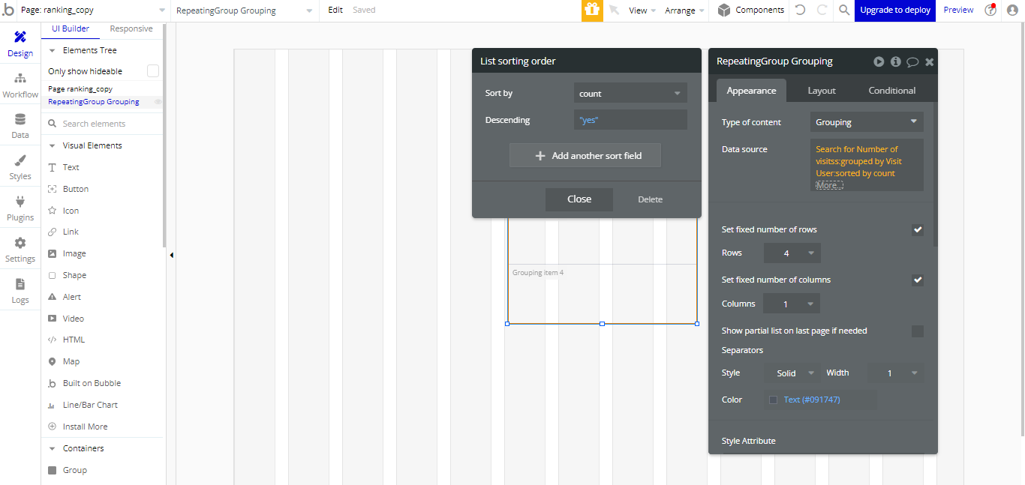This screenshot has width=1025, height=485.
Task: Open the Columns number dropdown
Action: click(792, 304)
